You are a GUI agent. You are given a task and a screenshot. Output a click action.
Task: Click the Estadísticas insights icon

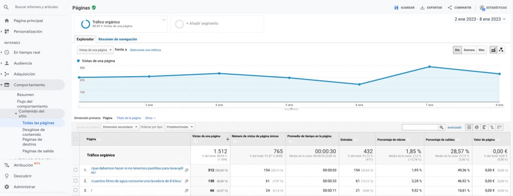[482, 8]
